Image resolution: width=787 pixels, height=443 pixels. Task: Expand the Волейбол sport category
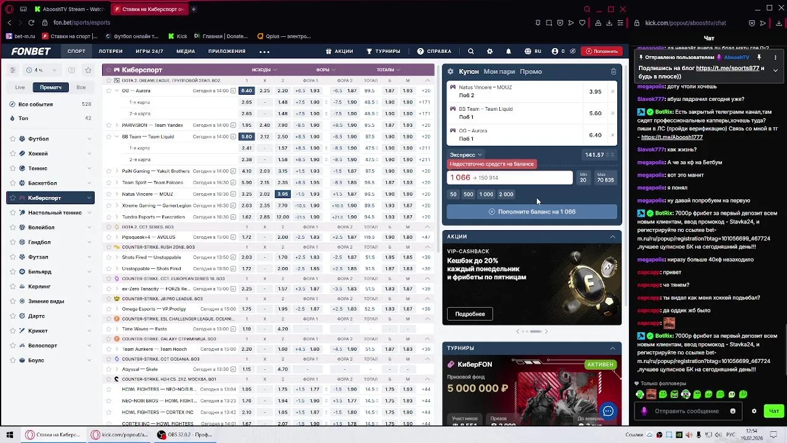click(90, 228)
